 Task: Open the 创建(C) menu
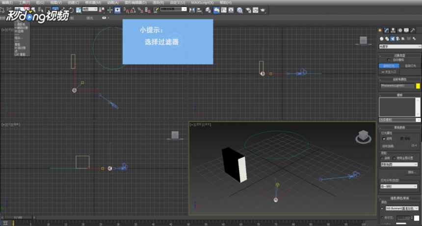(73, 2)
